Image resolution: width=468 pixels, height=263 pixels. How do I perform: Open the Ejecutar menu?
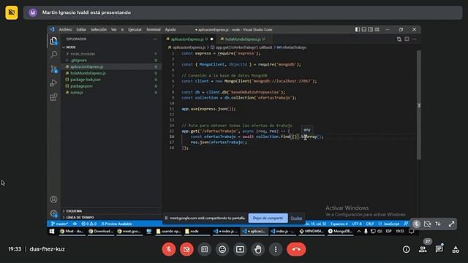(135, 29)
